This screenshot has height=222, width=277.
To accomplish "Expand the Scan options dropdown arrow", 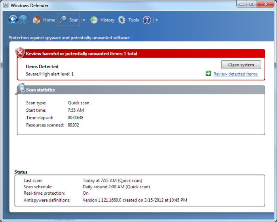I will 84,20.
